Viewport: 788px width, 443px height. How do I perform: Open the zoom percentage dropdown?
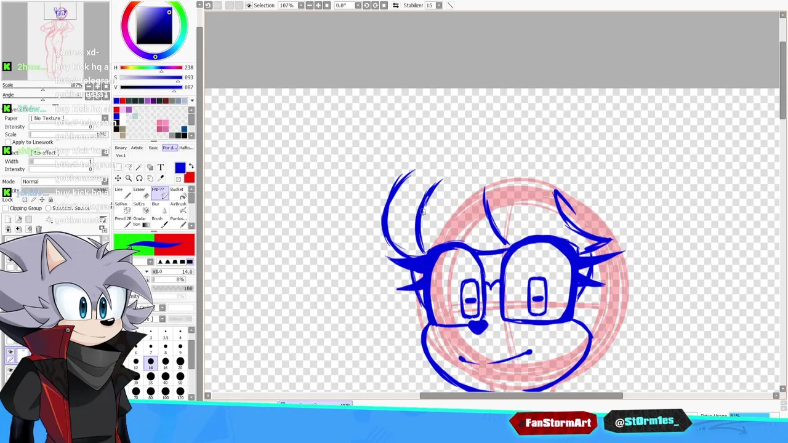tap(301, 5)
